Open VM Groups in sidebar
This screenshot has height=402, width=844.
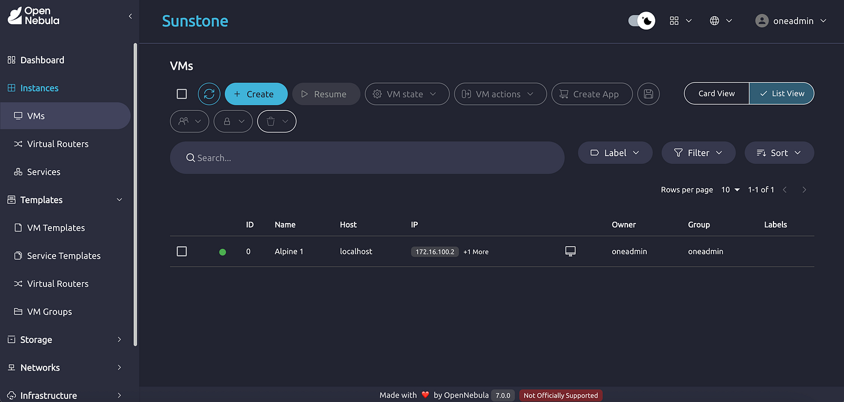[x=65, y=312]
